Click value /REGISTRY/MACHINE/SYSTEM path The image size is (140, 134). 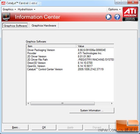pos(96,60)
